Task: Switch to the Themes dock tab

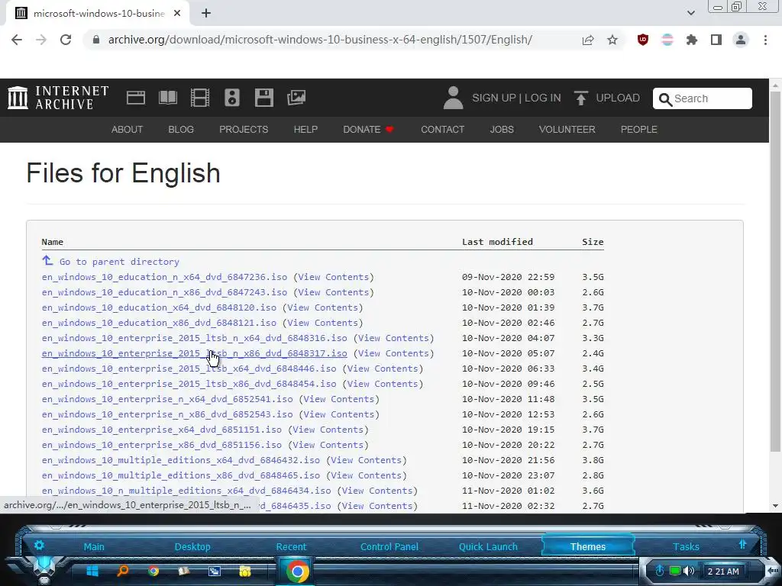Action: pyautogui.click(x=588, y=546)
